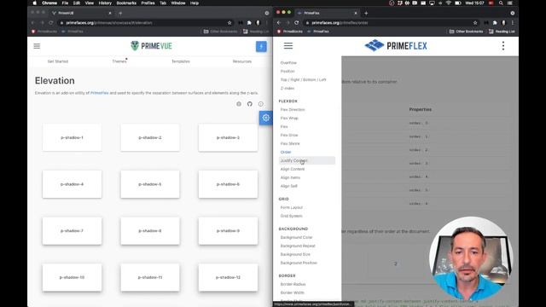The height and width of the screenshot is (307, 546).
Task: Click the p-shadow-9 card
Action: pyautogui.click(x=228, y=231)
